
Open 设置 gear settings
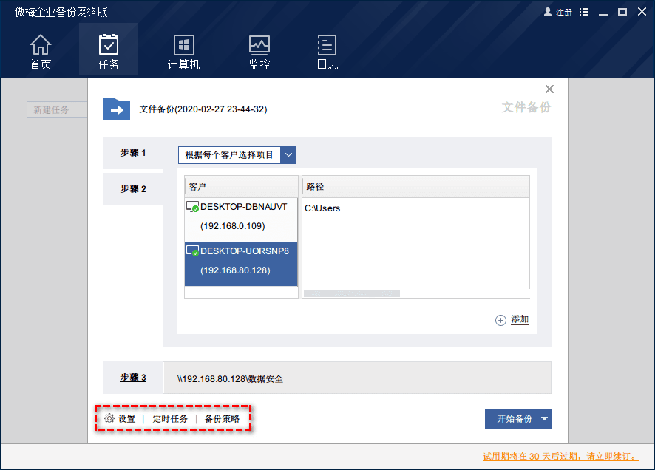point(120,419)
